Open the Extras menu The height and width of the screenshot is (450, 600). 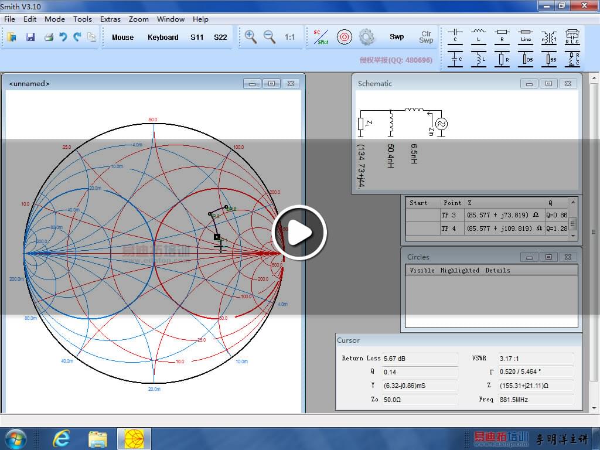point(110,19)
